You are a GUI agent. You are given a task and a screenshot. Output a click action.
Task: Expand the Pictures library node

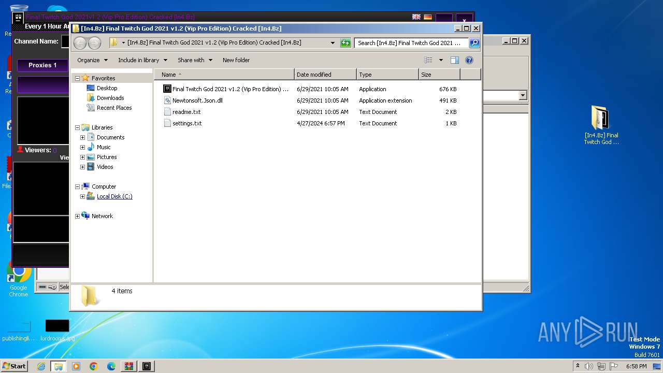point(82,157)
